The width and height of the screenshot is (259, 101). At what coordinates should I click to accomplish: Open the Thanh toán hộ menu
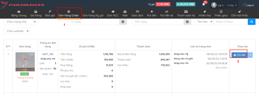coord(186,14)
